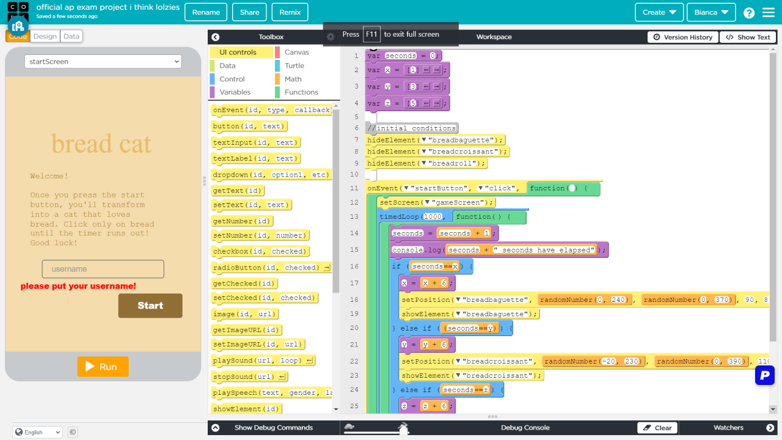Open workspace settings gear icon
782x440 pixels.
pos(331,37)
